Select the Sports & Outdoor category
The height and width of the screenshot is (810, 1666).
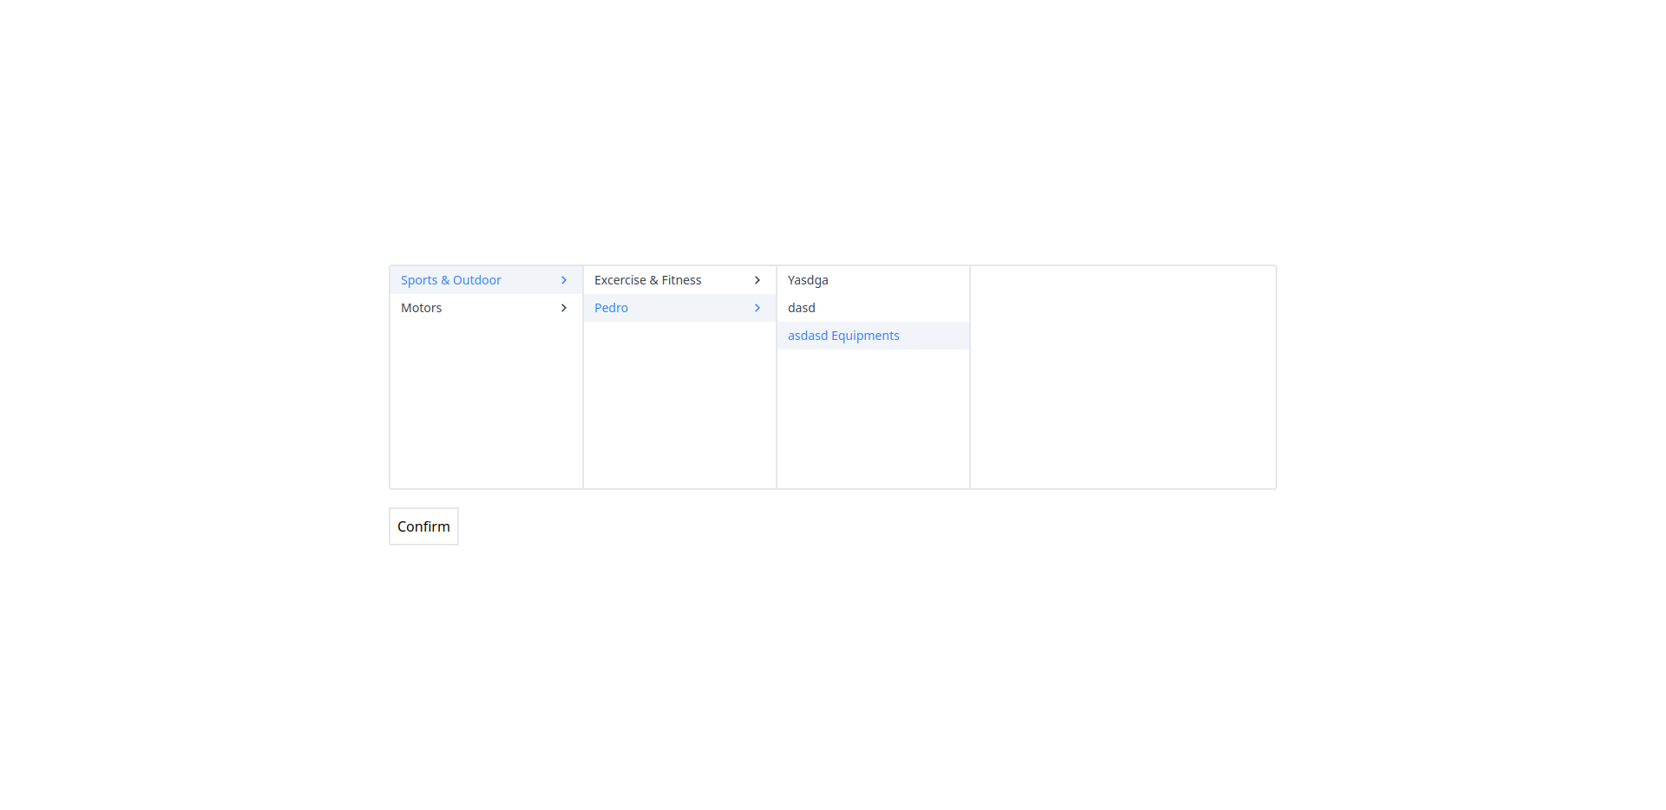pos(486,280)
